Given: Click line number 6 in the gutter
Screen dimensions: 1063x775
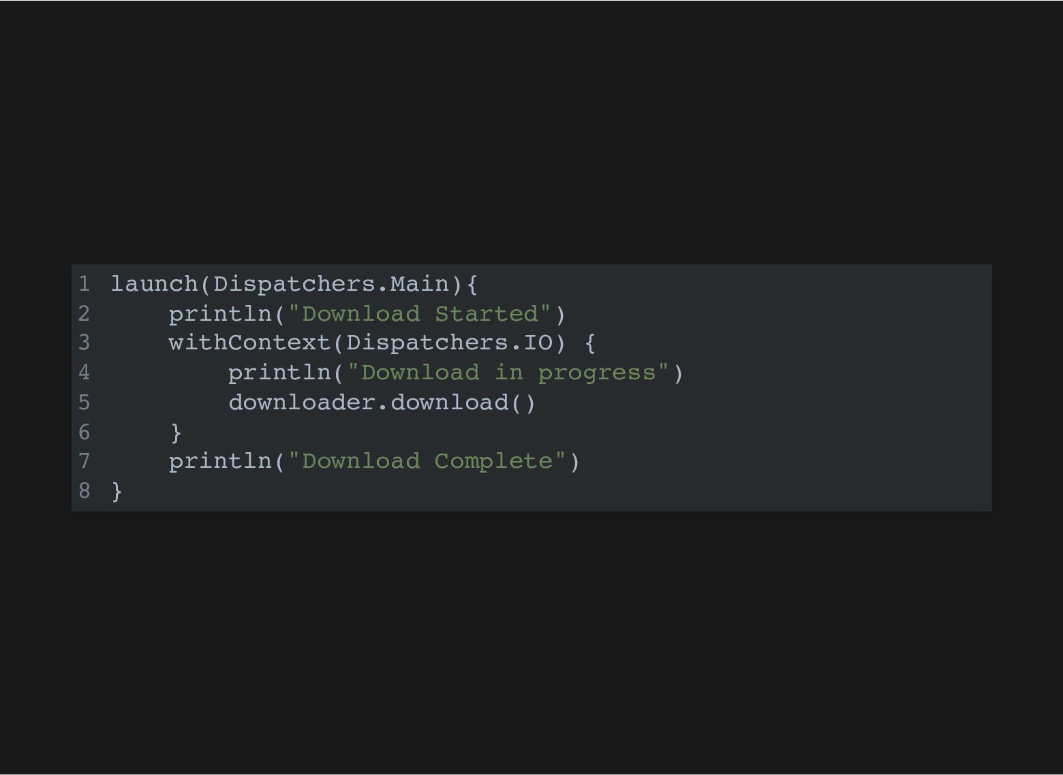Looking at the screenshot, I should (84, 432).
